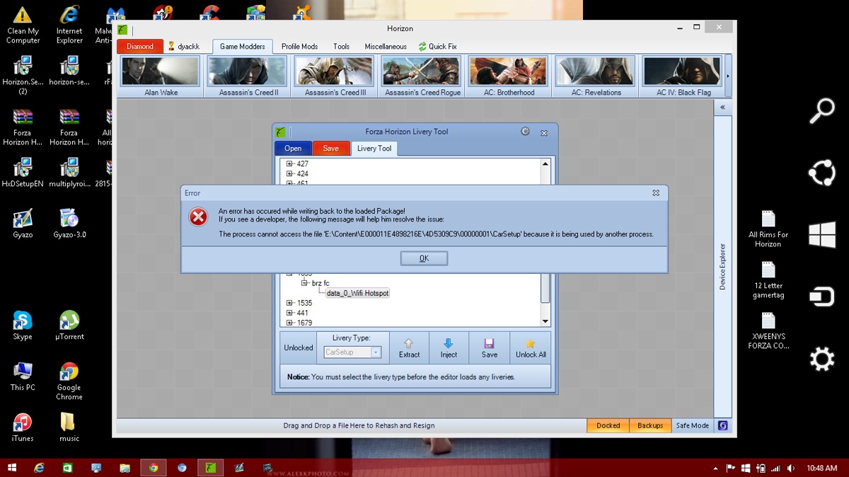Close the Error dialog with X
This screenshot has height=477, width=849.
point(656,192)
